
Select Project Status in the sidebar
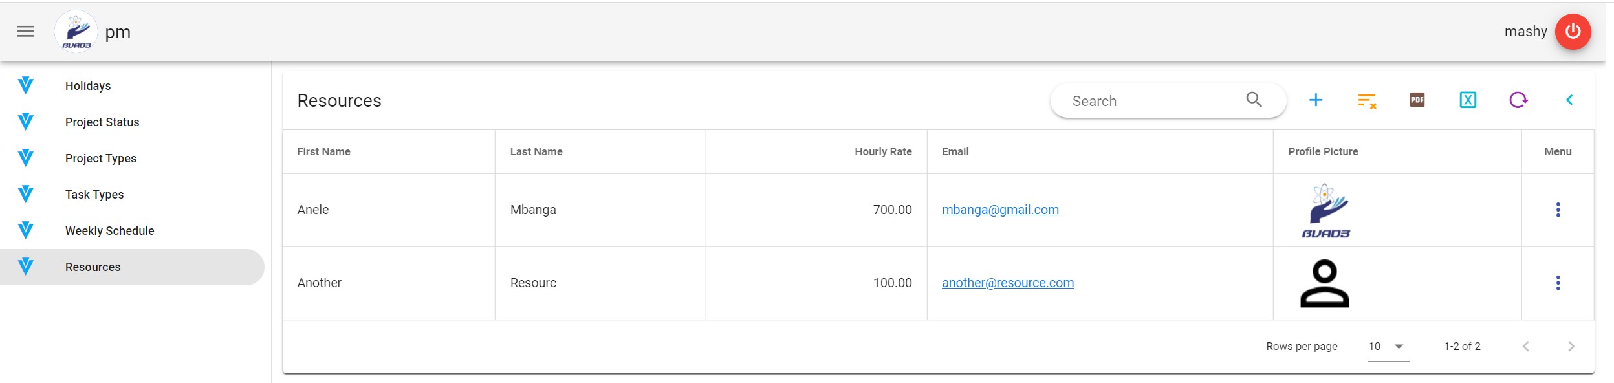pos(102,122)
